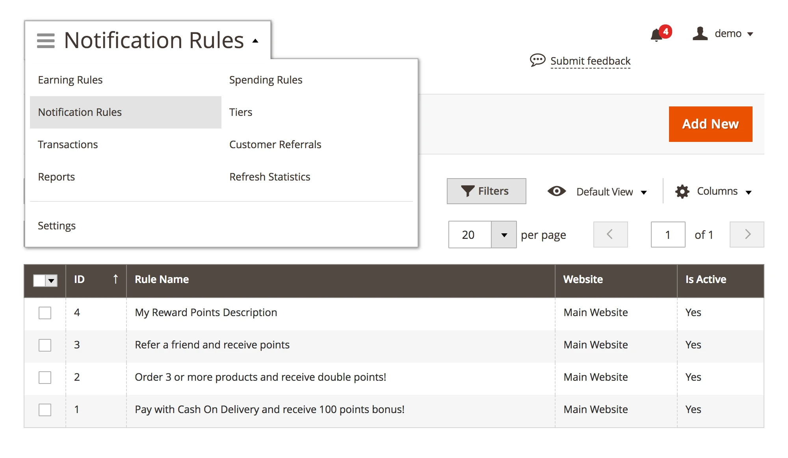This screenshot has height=458, width=788.
Task: Tick the checkbox for Cash On Delivery rule
Action: click(45, 410)
